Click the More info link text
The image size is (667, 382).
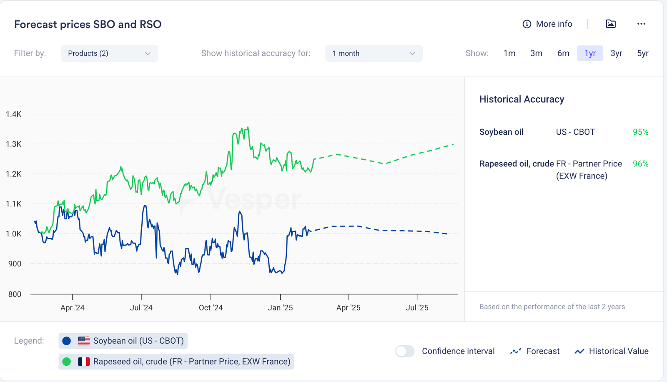point(554,24)
